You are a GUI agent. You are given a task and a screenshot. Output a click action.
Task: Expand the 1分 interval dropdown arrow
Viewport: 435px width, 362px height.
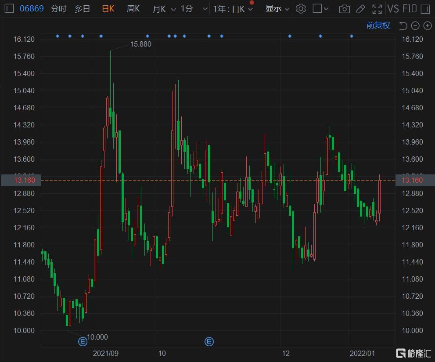pos(205,9)
